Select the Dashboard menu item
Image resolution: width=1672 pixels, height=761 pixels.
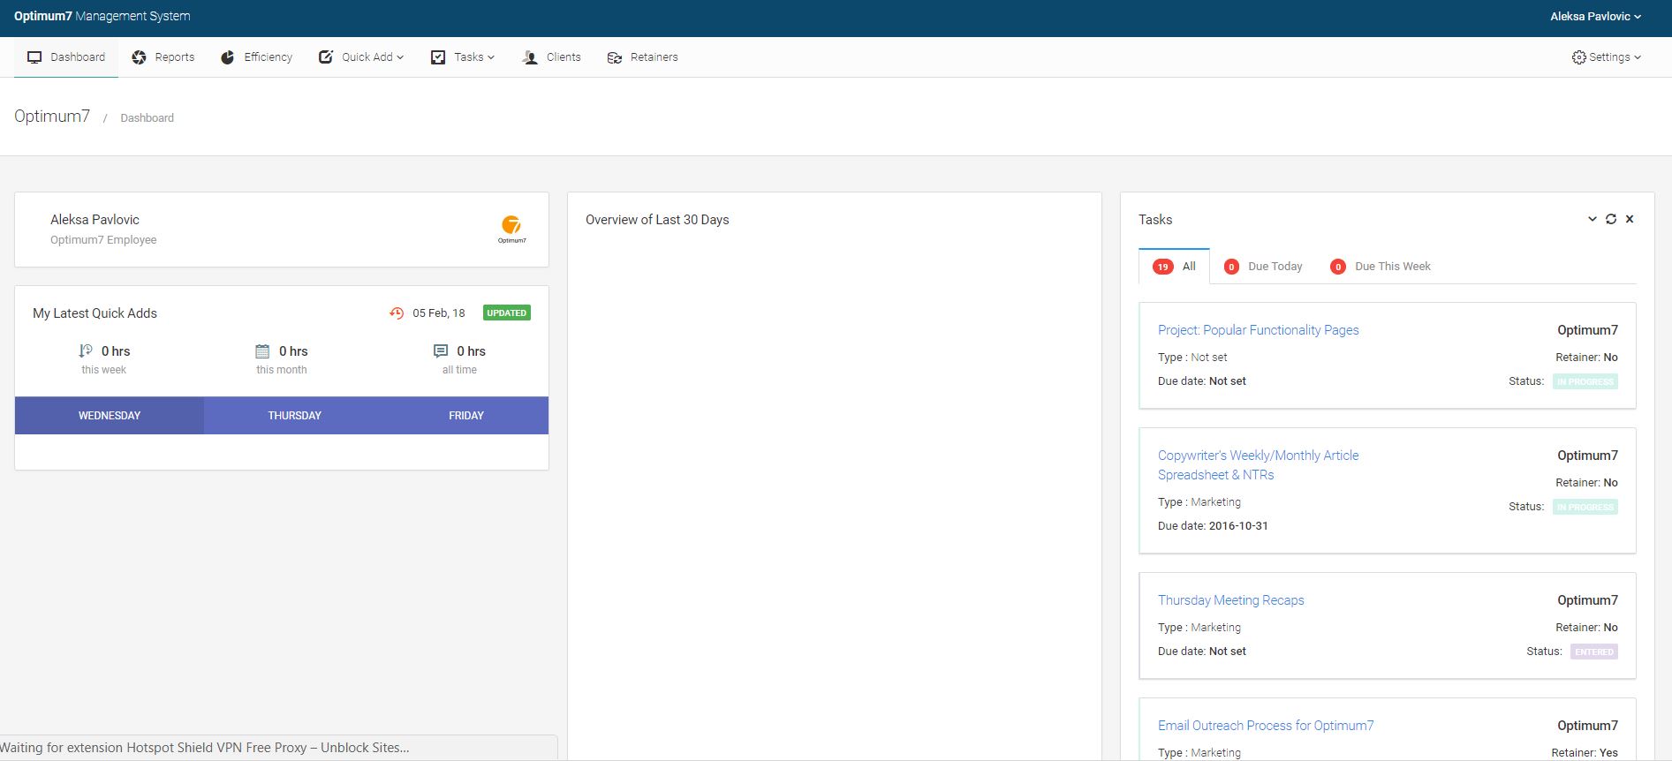[x=66, y=57]
